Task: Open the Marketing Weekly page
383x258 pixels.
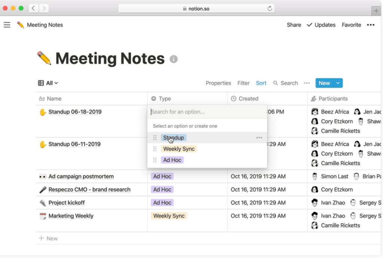Action: tap(71, 216)
